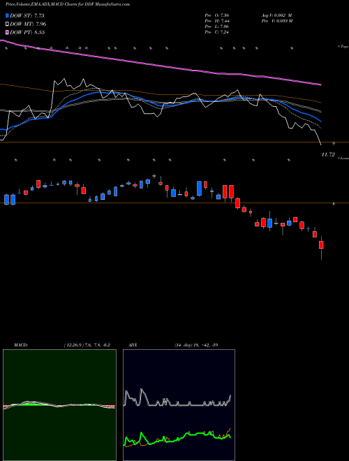Click the '<Lows' marker label

pos(343,158)
